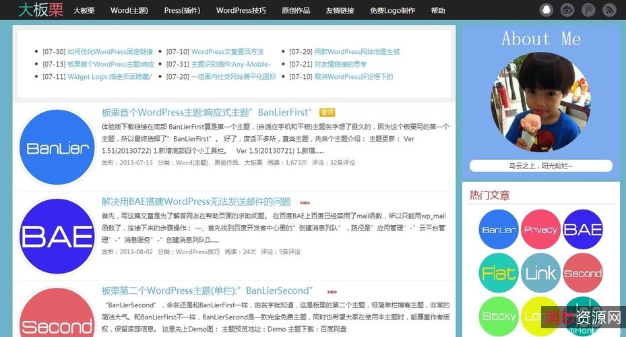
Task: Open link Widget Logic:指定页面隐藏/
Action: click(x=109, y=77)
